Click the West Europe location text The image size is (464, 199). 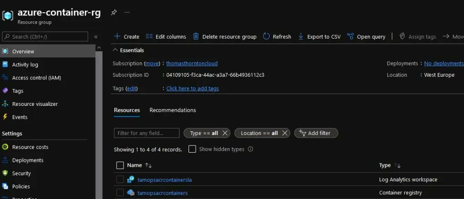point(439,75)
